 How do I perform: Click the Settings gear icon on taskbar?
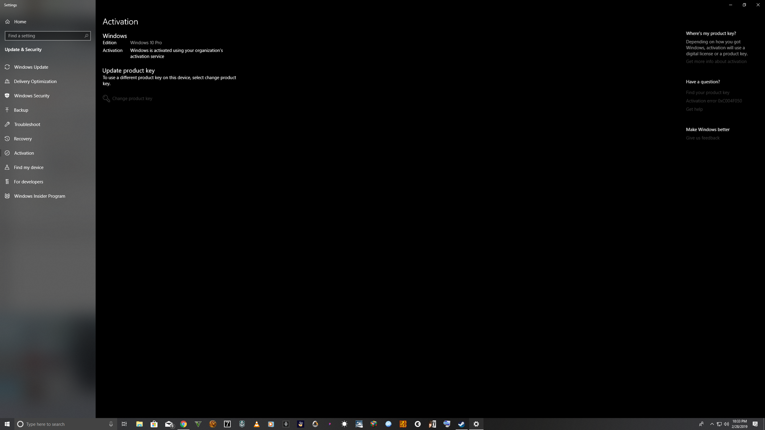click(x=476, y=424)
